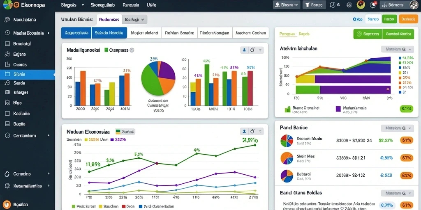Switch to the Moykat olaland tab
The width and height of the screenshot is (421, 210).
[x=144, y=33]
